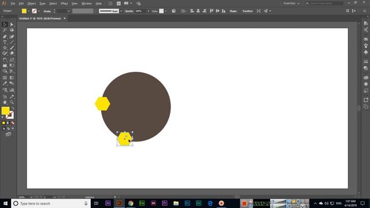Open Chrome from the taskbar
The width and height of the screenshot is (370, 208).
(131, 203)
